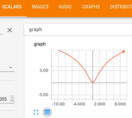Open the sidebar dropdown arrow

11,68
